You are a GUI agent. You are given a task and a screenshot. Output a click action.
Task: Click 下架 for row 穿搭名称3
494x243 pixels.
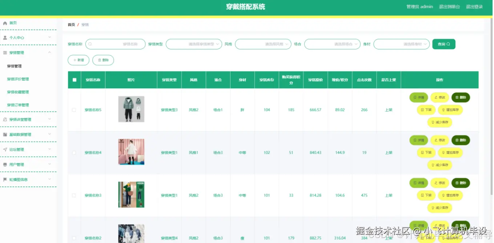[426, 195]
